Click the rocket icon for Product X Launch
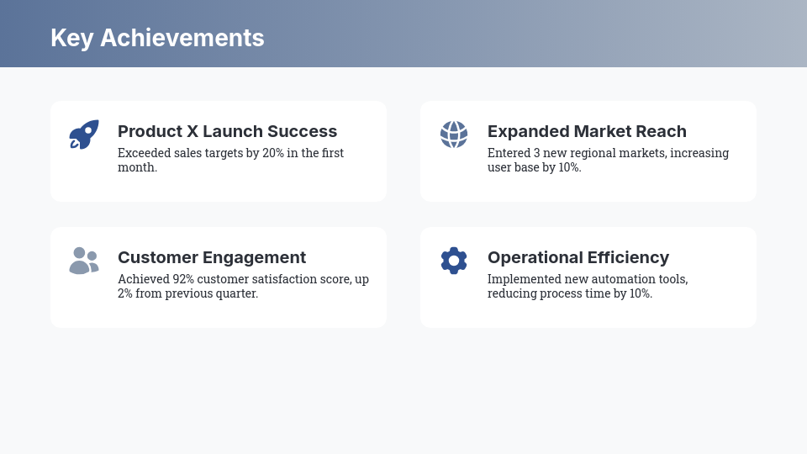Viewport: 807px width, 454px height. tap(84, 135)
